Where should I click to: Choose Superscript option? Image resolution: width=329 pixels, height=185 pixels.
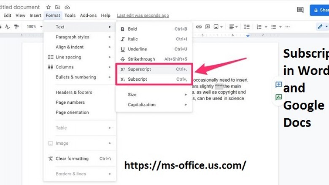click(154, 69)
